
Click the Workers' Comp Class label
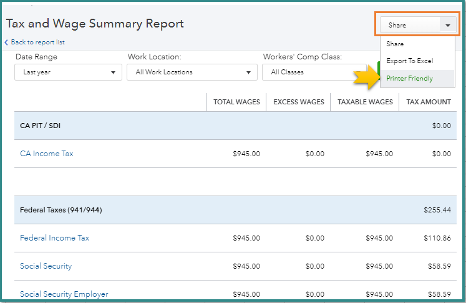tap(303, 57)
